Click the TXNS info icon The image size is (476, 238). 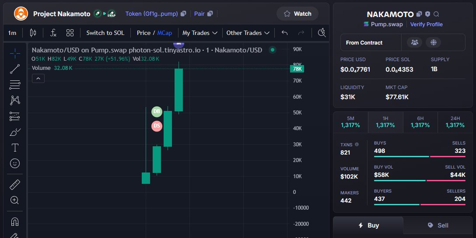(x=357, y=144)
